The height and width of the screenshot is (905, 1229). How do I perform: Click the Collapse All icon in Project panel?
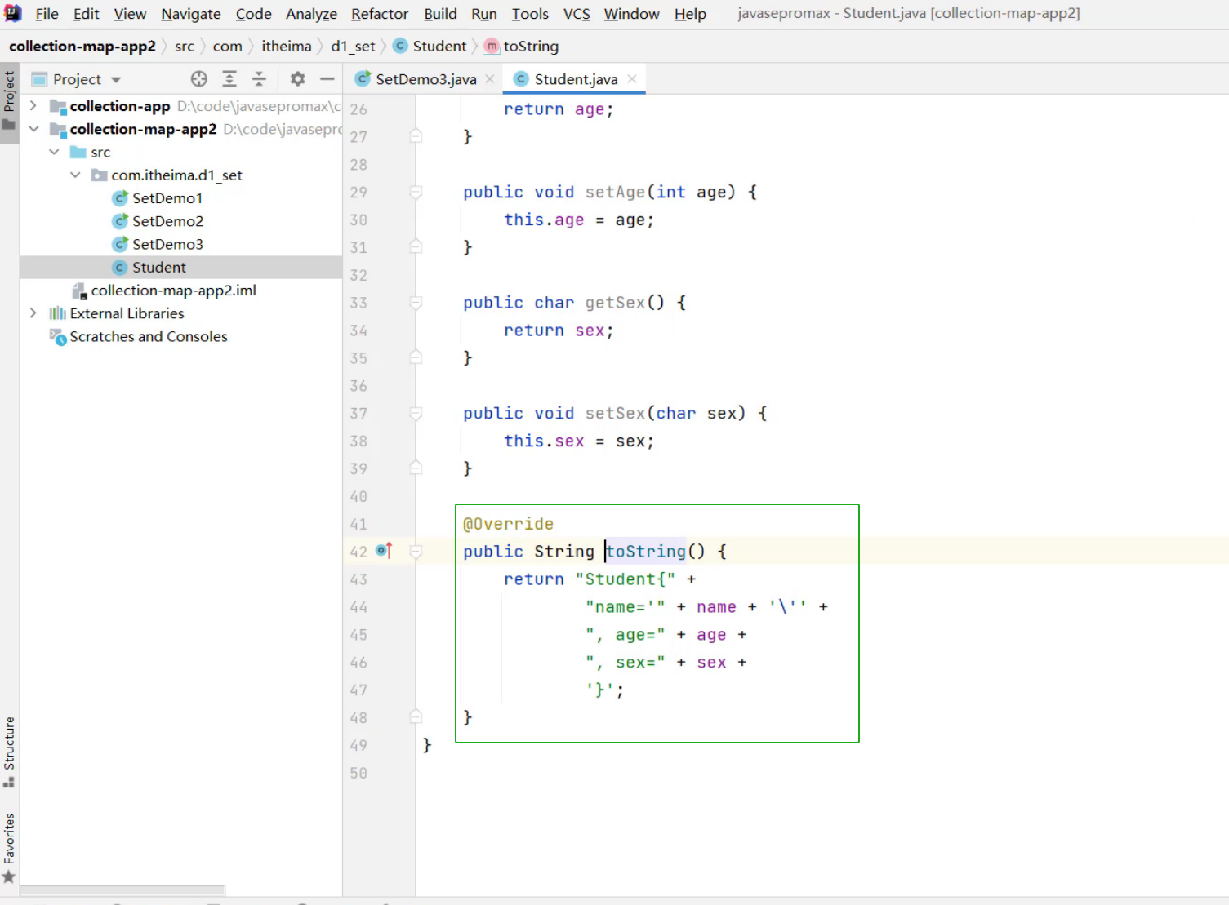tap(259, 79)
